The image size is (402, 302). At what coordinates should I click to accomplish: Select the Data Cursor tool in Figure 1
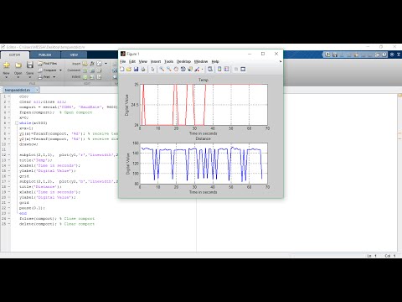[x=190, y=70]
